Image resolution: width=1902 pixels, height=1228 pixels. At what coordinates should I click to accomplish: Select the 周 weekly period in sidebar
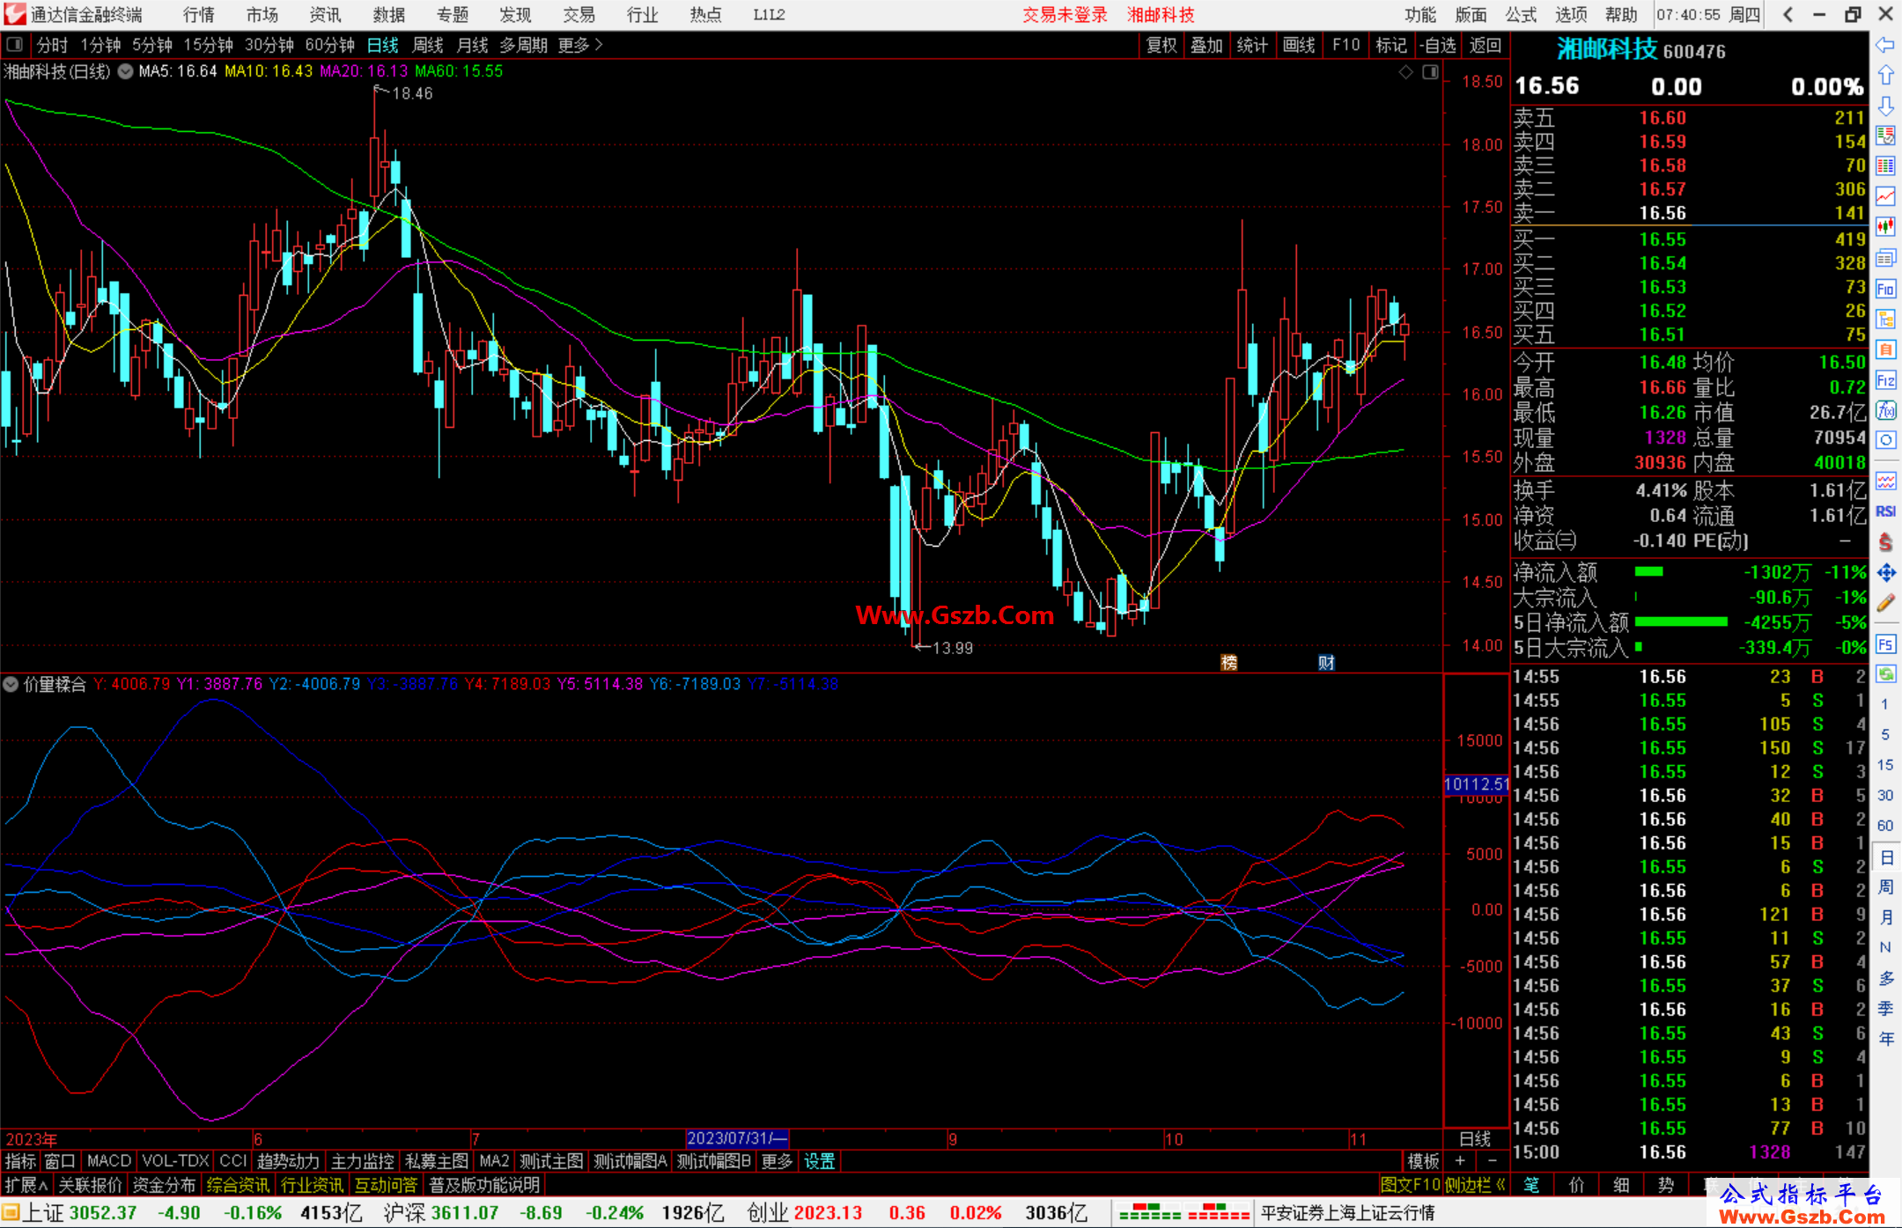[1885, 887]
